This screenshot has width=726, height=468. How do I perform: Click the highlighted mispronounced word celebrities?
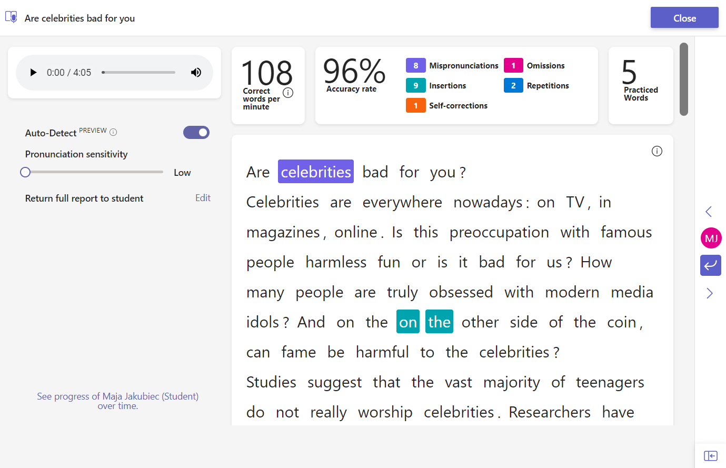pyautogui.click(x=316, y=172)
